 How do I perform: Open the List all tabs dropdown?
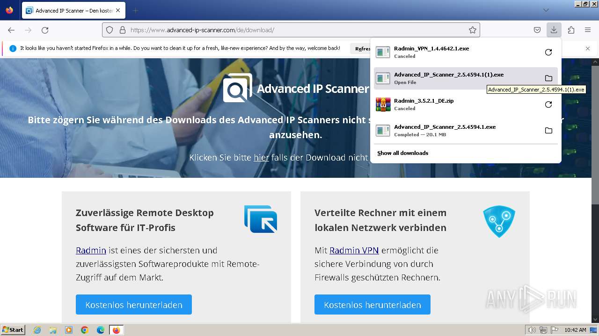coord(546,10)
